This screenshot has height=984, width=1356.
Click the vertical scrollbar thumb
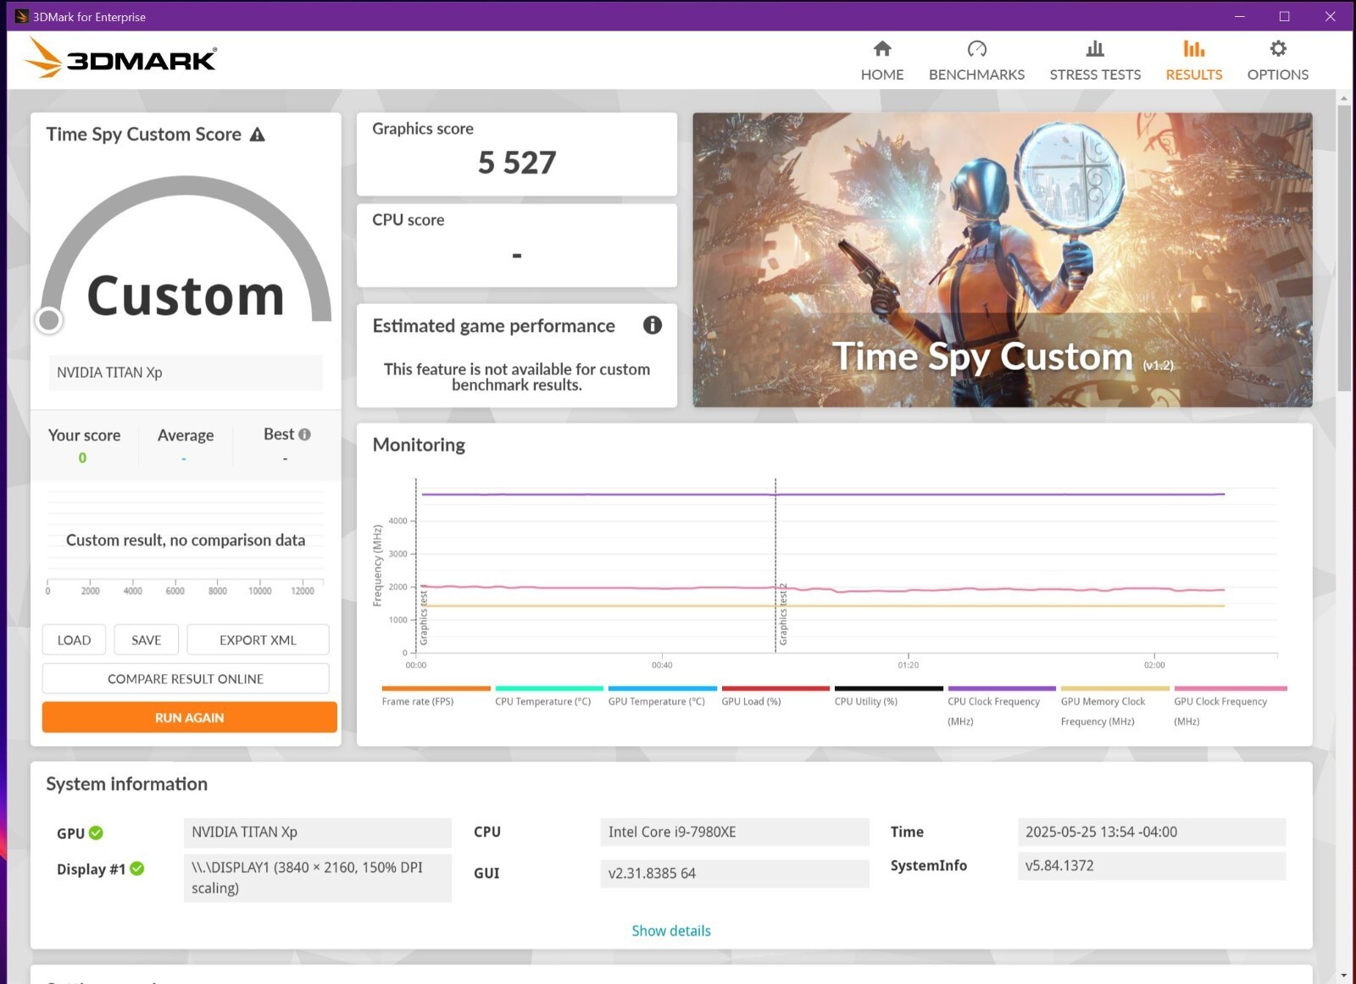click(x=1344, y=248)
